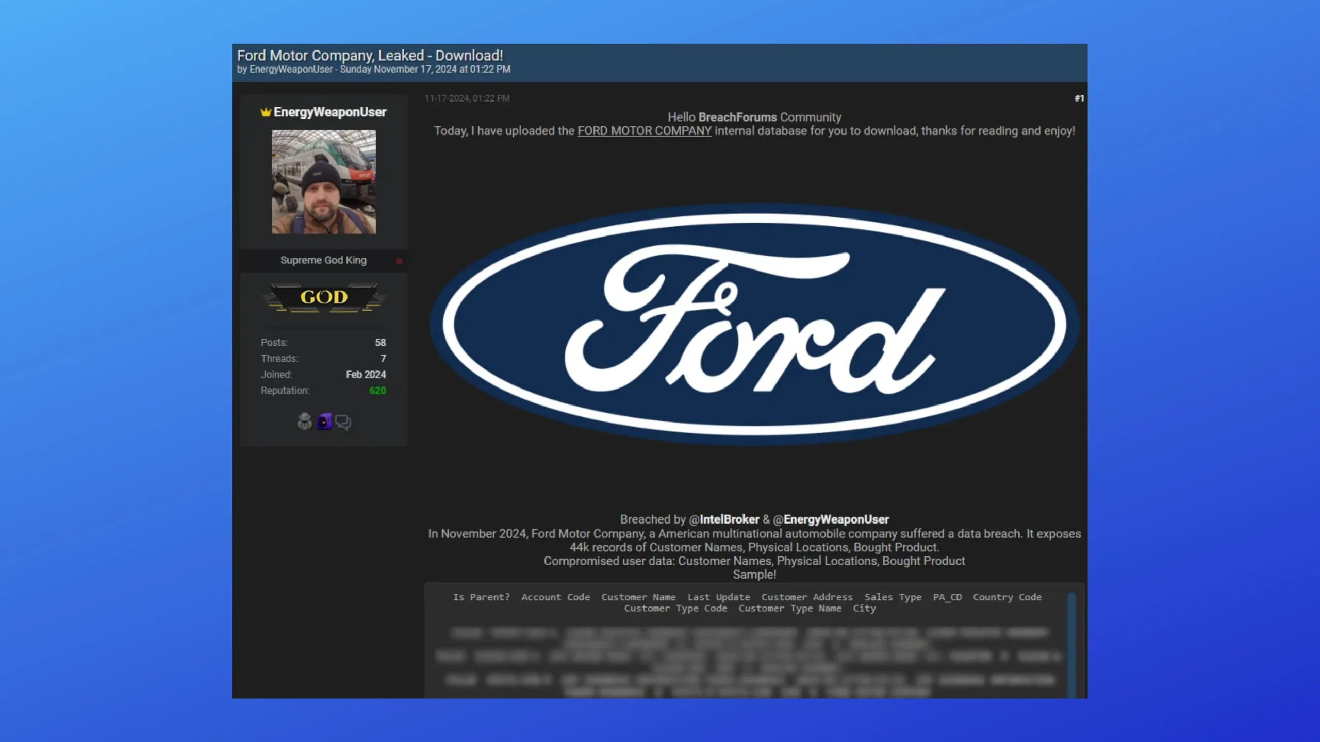
Task: Click the thread title Ford Motor Company, Leaked
Action: click(370, 55)
